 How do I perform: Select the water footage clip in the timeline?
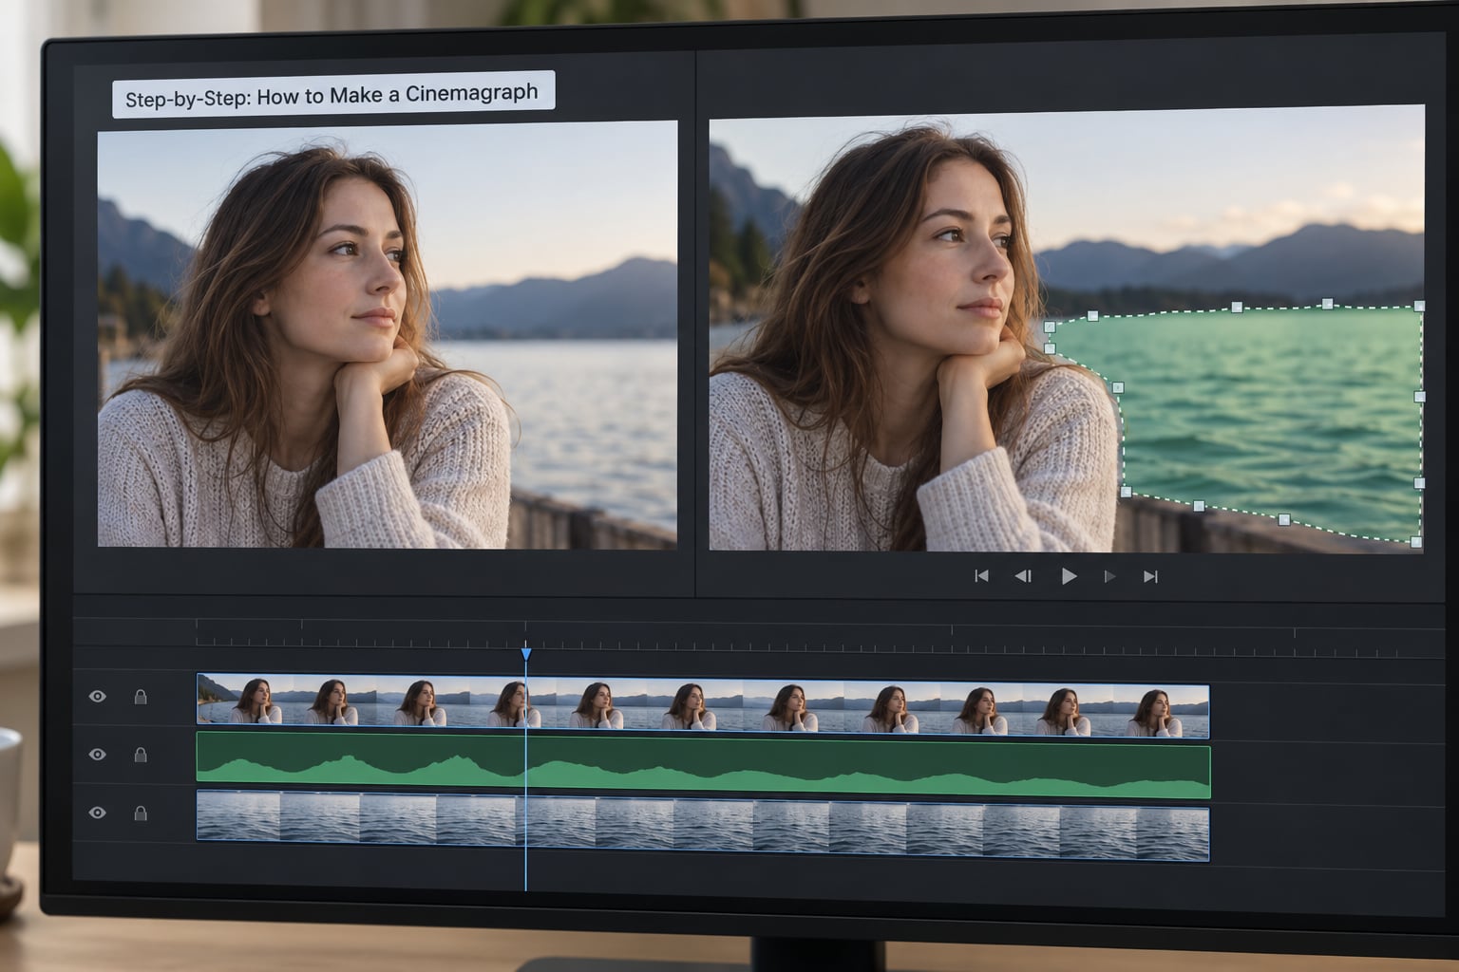coord(703,826)
